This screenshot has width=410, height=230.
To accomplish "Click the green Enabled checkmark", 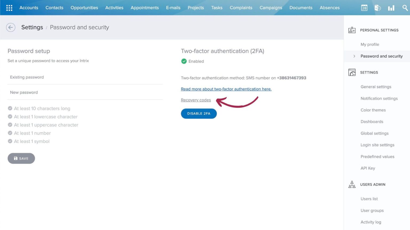I will click(184, 61).
